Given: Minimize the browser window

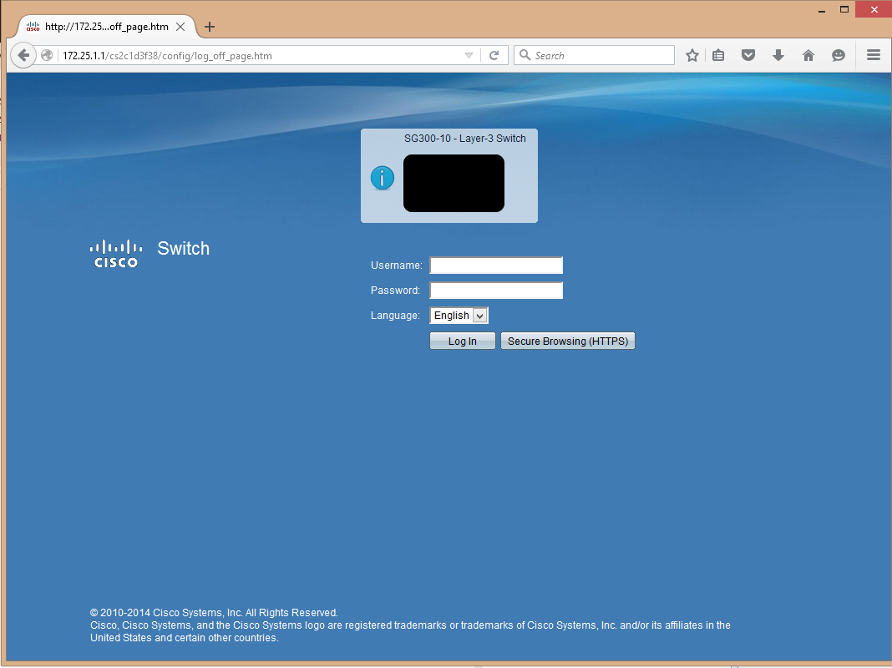Looking at the screenshot, I should pos(822,10).
